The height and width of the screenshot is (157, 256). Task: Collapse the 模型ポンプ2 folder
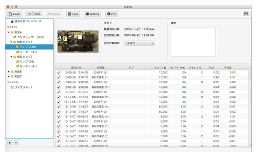pyautogui.click(x=11, y=57)
